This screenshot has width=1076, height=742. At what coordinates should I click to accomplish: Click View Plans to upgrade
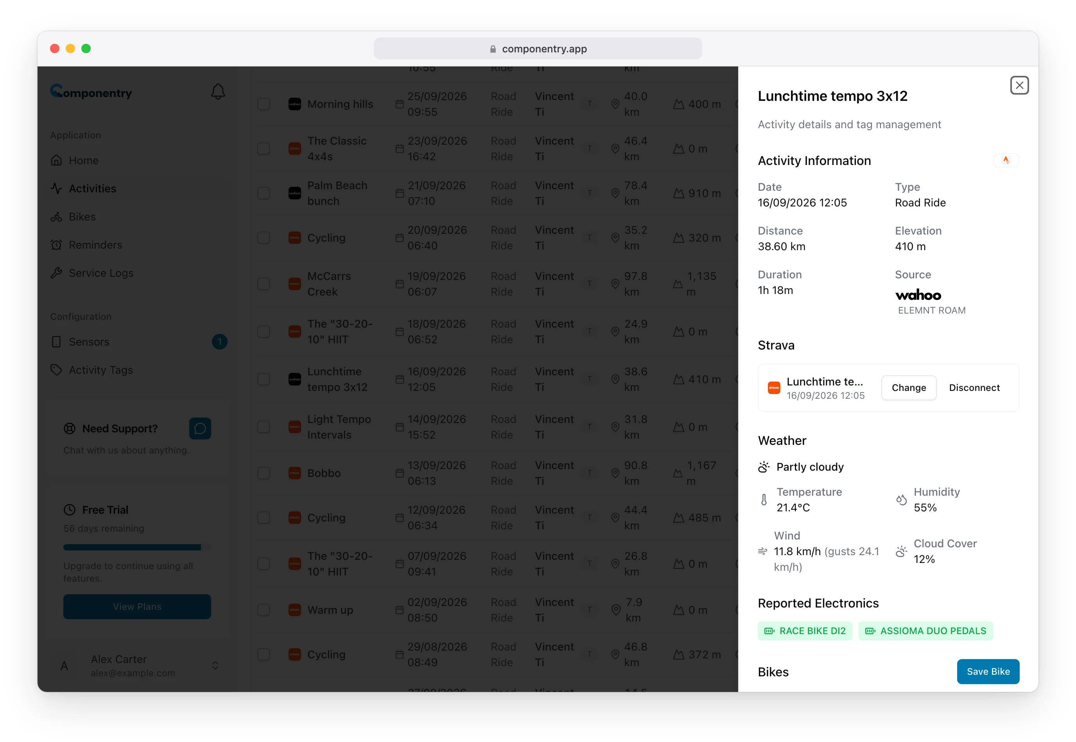pyautogui.click(x=137, y=607)
